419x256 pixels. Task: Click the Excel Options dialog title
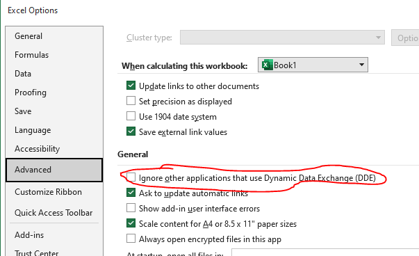tap(33, 10)
